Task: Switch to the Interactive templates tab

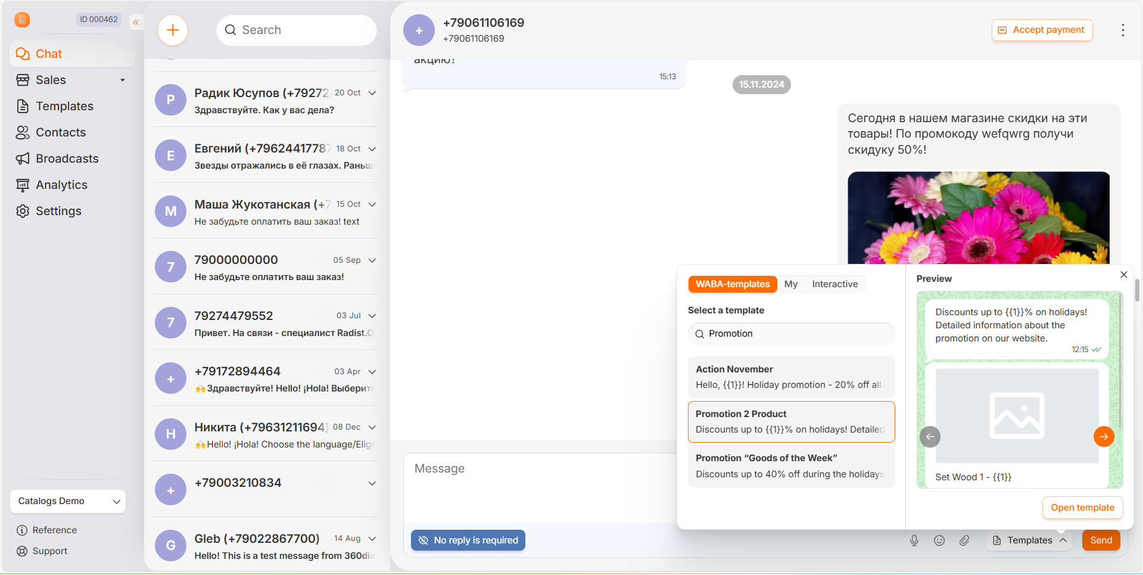Action: [834, 284]
